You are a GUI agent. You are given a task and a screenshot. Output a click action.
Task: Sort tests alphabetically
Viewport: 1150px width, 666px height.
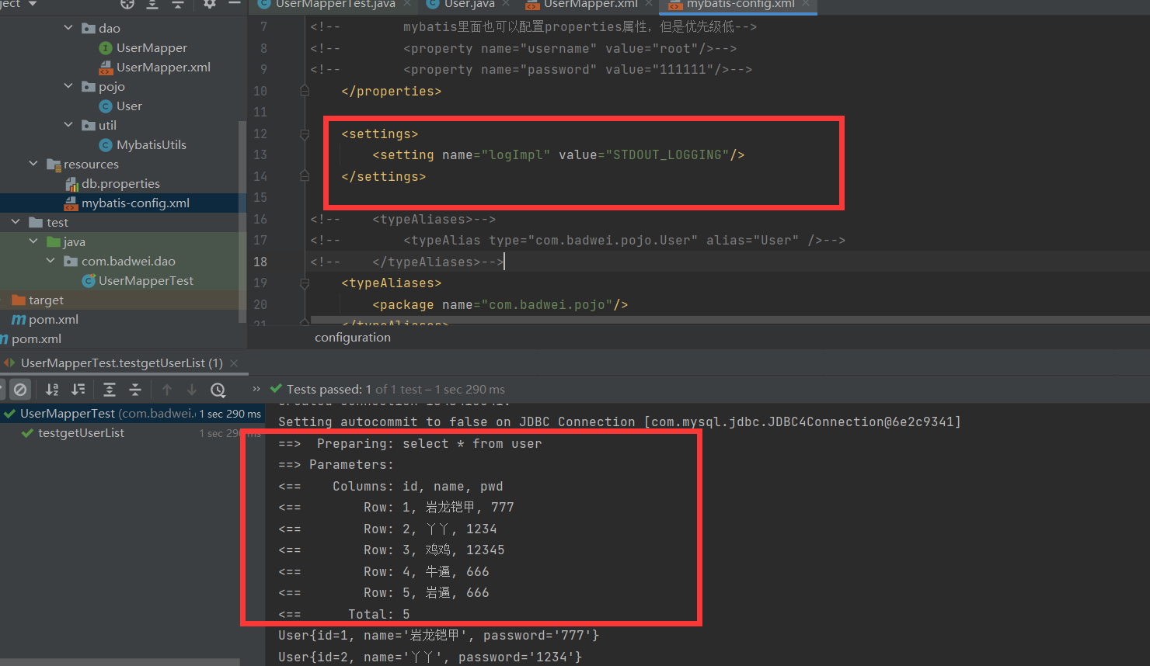pos(52,390)
